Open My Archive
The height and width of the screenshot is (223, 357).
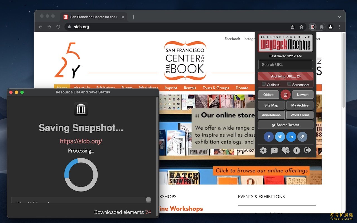pyautogui.click(x=300, y=105)
